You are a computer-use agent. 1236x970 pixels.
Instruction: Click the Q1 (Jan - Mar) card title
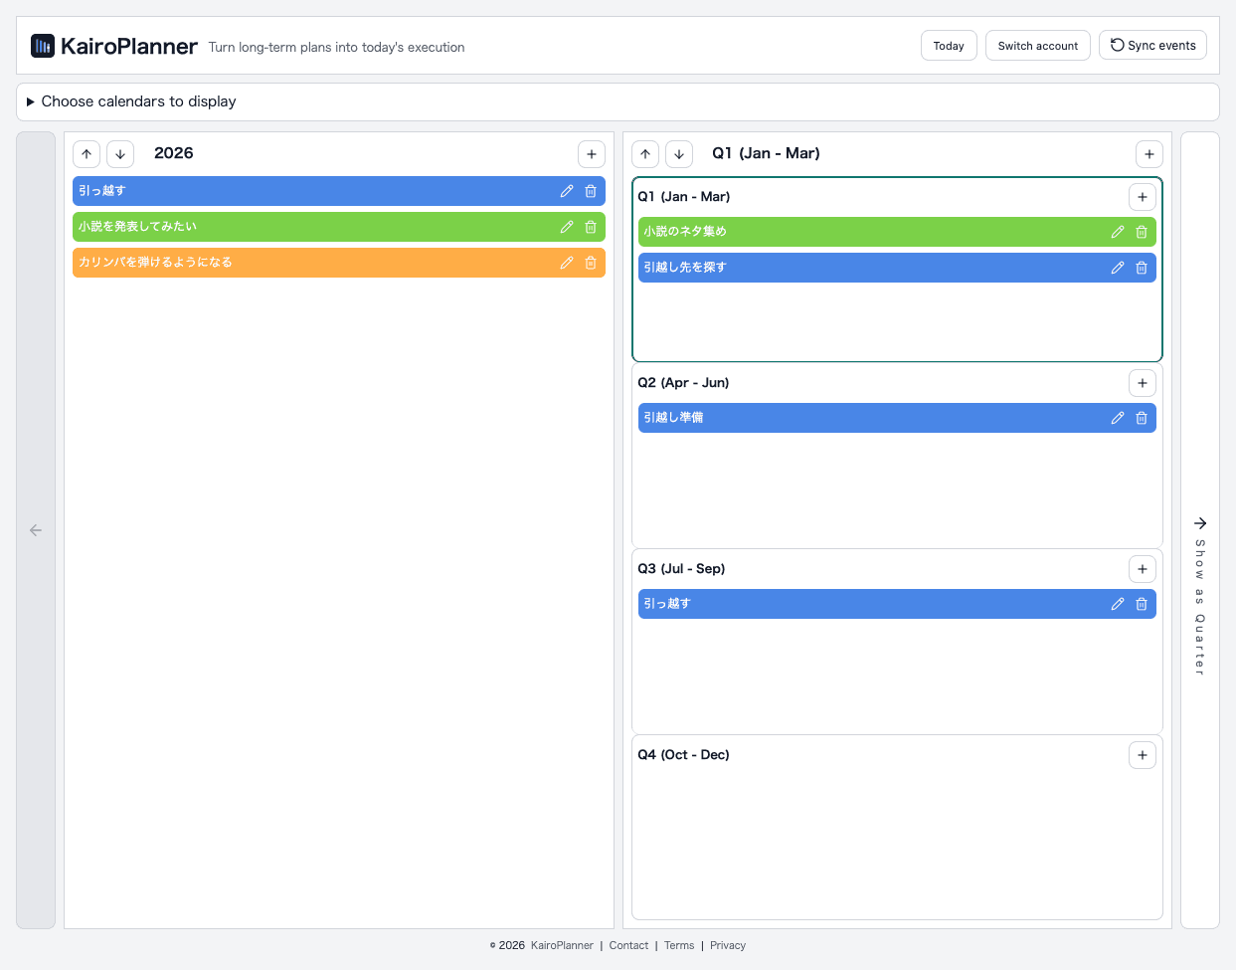pyautogui.click(x=684, y=197)
